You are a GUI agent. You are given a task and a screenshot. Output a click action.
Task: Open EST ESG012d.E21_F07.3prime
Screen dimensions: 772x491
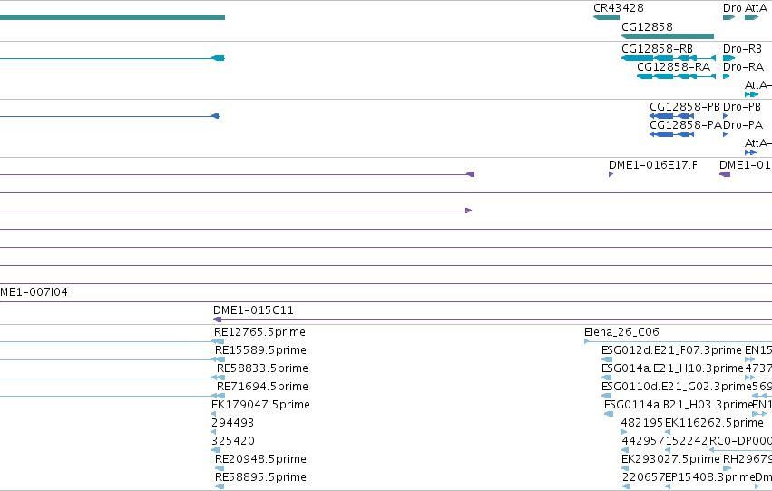click(671, 350)
